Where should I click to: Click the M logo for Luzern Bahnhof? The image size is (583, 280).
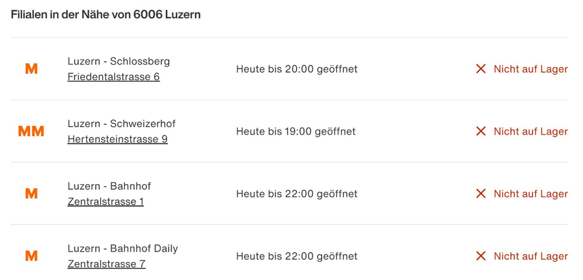(31, 194)
